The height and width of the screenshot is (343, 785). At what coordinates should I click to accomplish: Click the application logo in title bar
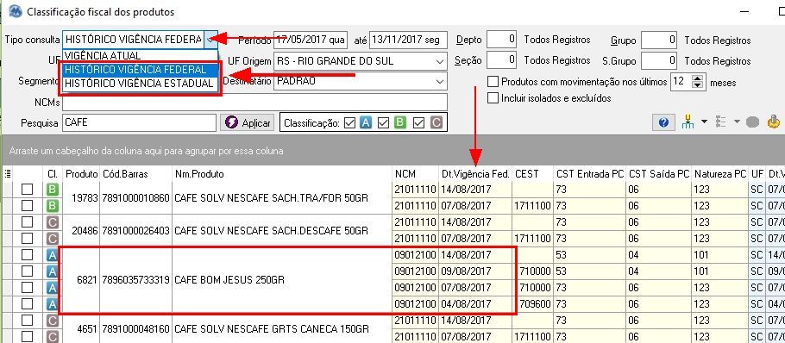15,11
